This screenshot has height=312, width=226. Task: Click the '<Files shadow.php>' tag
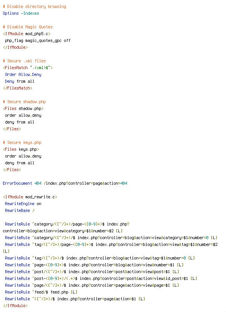pyautogui.click(x=23, y=108)
